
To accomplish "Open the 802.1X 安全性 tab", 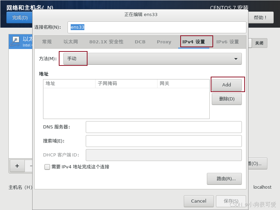I will 106,42.
